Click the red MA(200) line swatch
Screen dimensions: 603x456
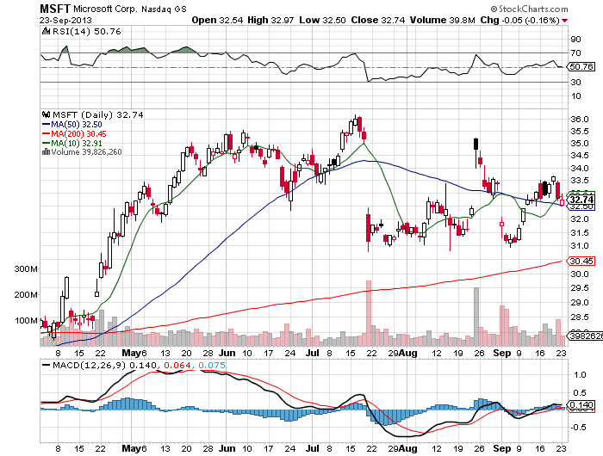46,133
